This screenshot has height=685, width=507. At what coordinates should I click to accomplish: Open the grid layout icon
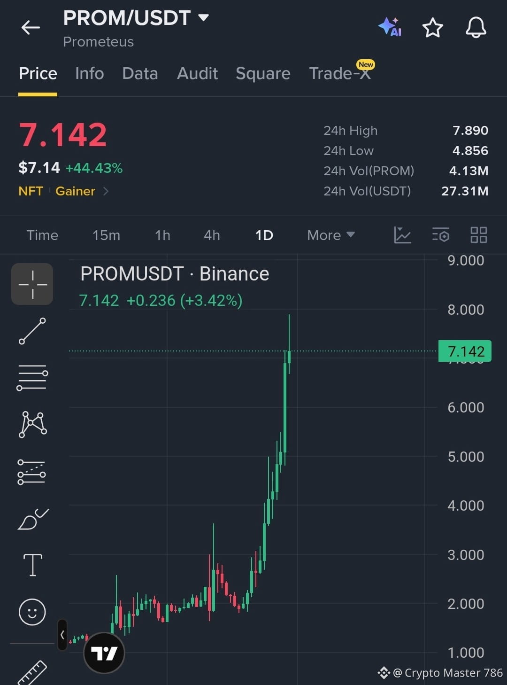point(478,235)
